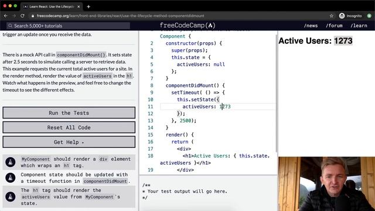Click the macOS red close window dot
375x211 pixels.
(x=5, y=6)
